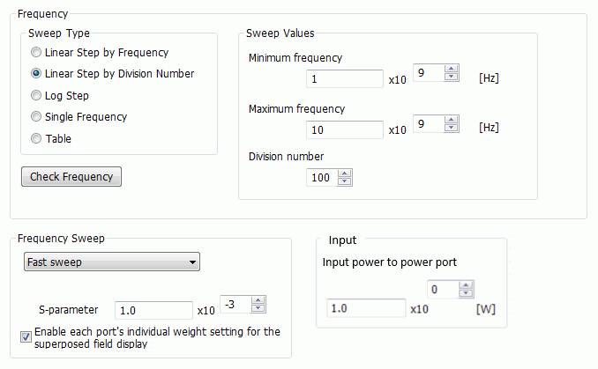Increase minimum frequency exponent with up arrow
This screenshot has width=598, height=369.
452,70
